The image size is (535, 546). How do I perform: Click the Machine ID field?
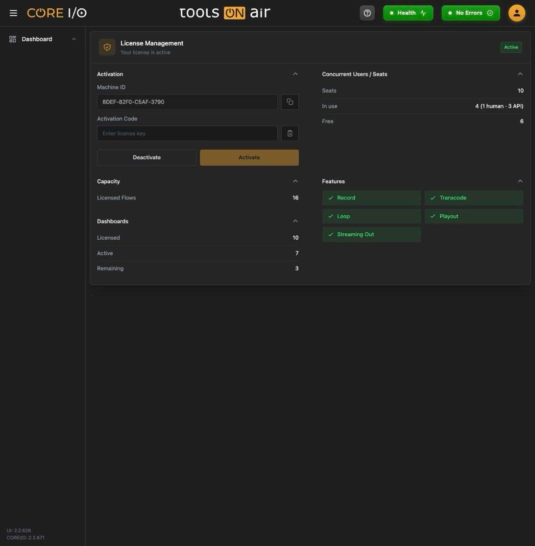point(187,102)
